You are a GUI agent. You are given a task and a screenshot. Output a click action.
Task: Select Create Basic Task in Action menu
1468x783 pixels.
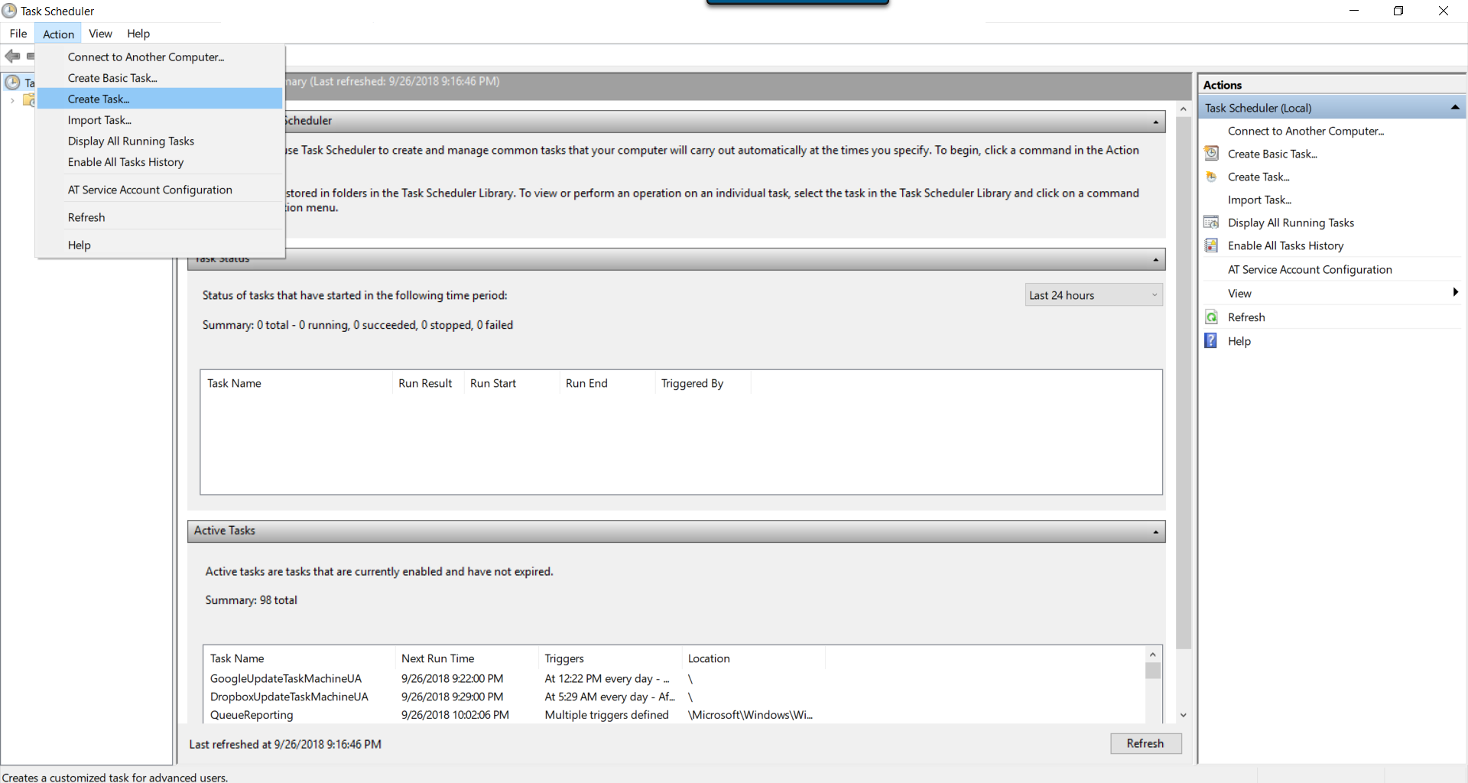pos(160,78)
